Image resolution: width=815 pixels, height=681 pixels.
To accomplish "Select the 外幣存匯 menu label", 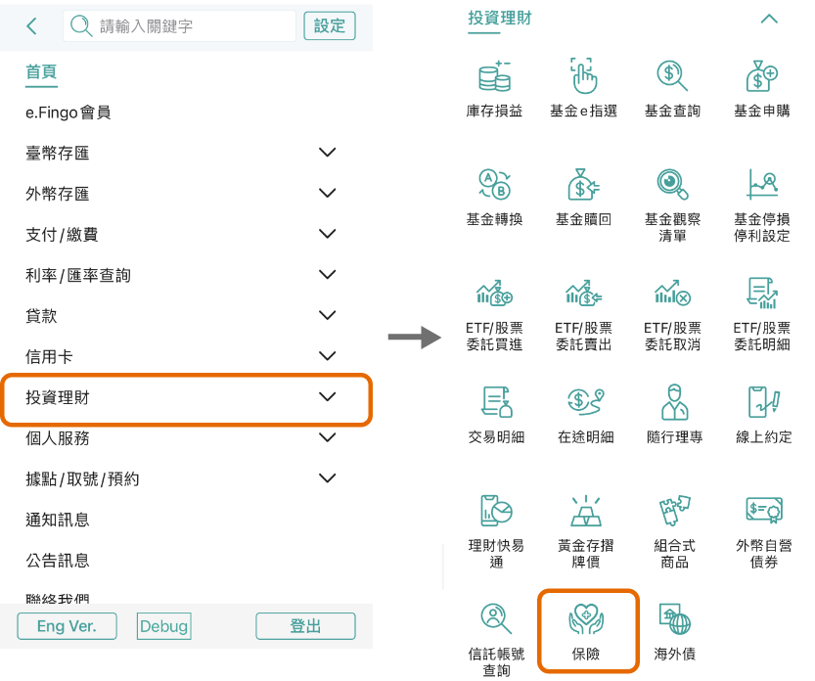I will (57, 194).
